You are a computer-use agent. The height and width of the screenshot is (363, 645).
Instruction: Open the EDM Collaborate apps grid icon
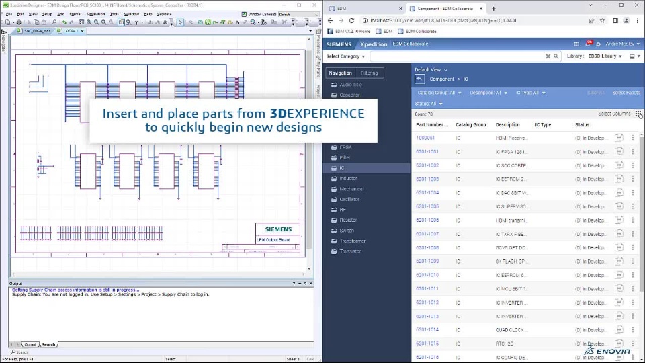576,44
